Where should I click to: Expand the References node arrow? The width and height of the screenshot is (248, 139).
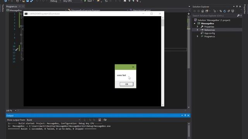(197, 30)
